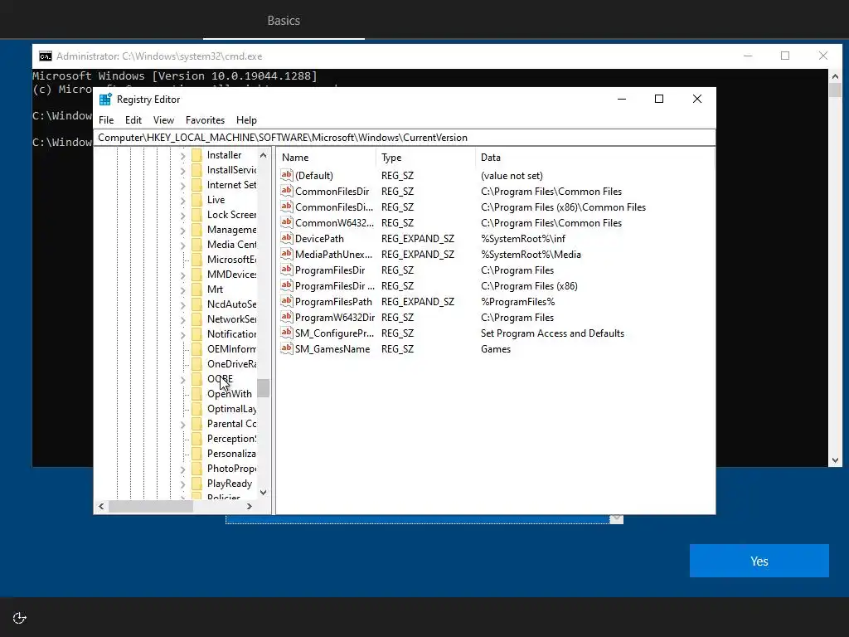Click cmd window scrollbar down arrow
The height and width of the screenshot is (637, 849).
pos(835,460)
